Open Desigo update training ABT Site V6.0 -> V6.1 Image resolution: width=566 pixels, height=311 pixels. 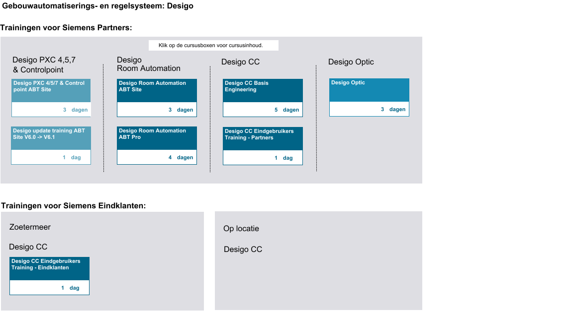pyautogui.click(x=51, y=138)
